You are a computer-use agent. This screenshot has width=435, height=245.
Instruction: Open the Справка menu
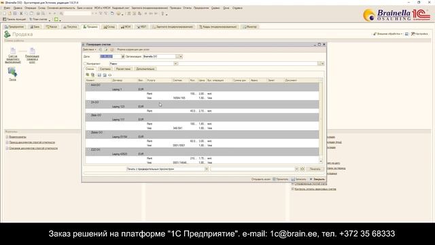click(237, 8)
